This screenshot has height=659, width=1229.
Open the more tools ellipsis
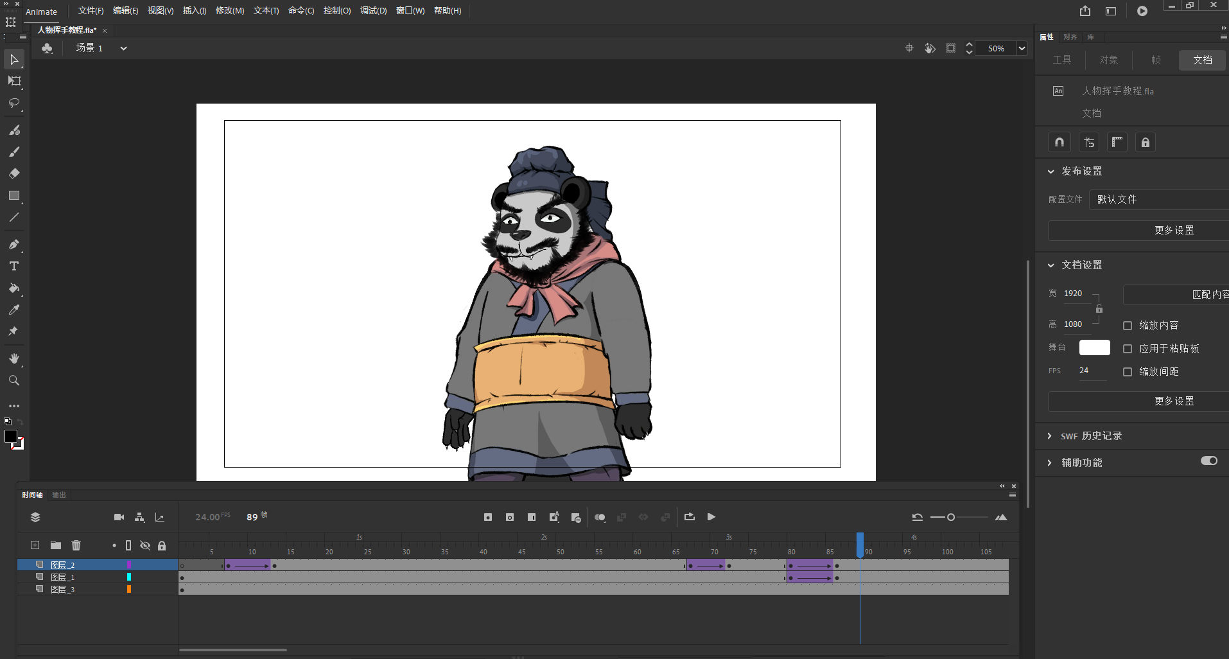click(14, 406)
